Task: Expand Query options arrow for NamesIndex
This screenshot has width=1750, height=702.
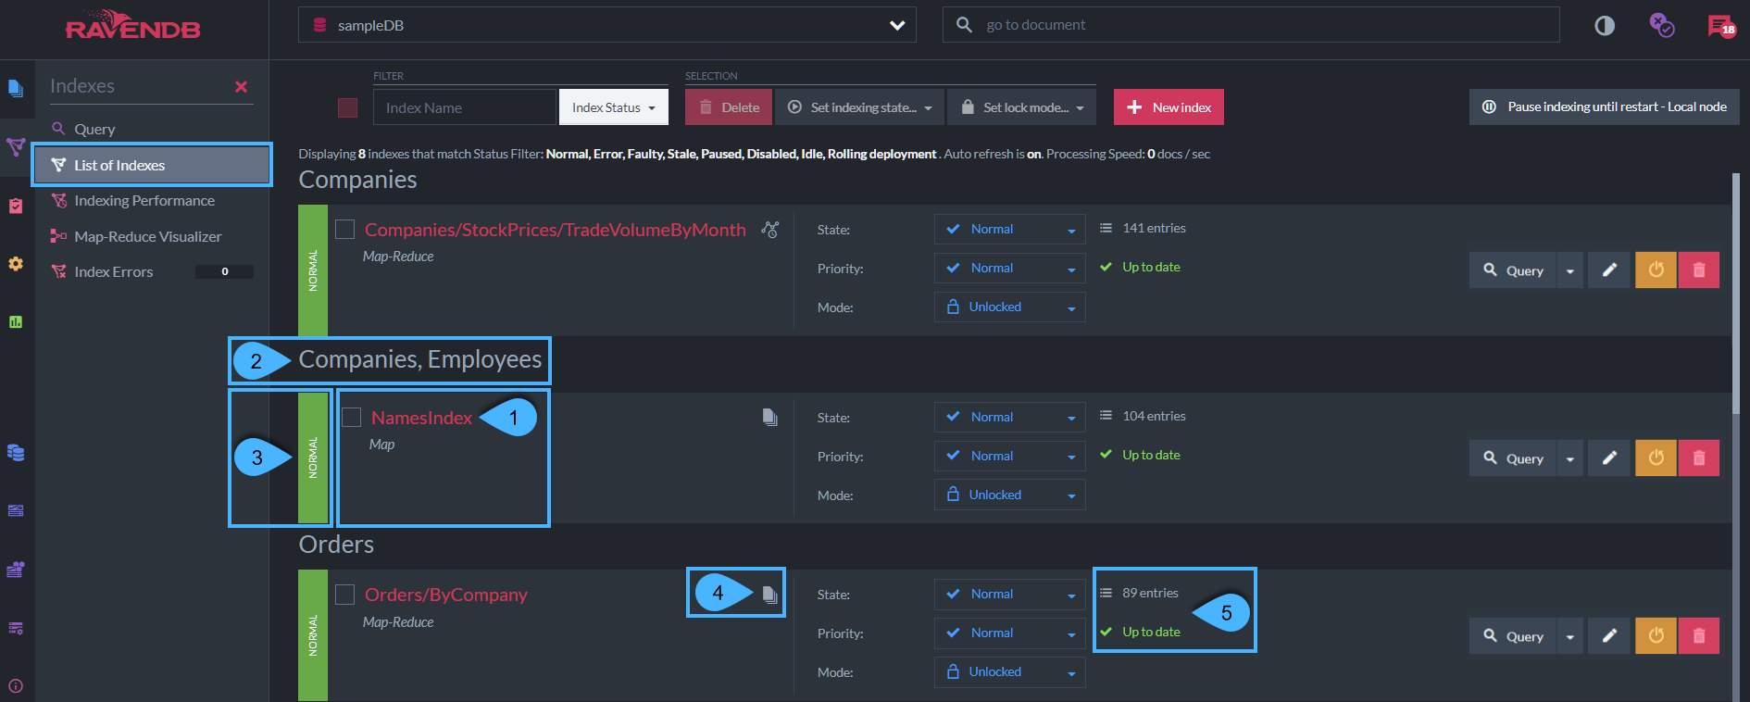Action: pyautogui.click(x=1570, y=458)
